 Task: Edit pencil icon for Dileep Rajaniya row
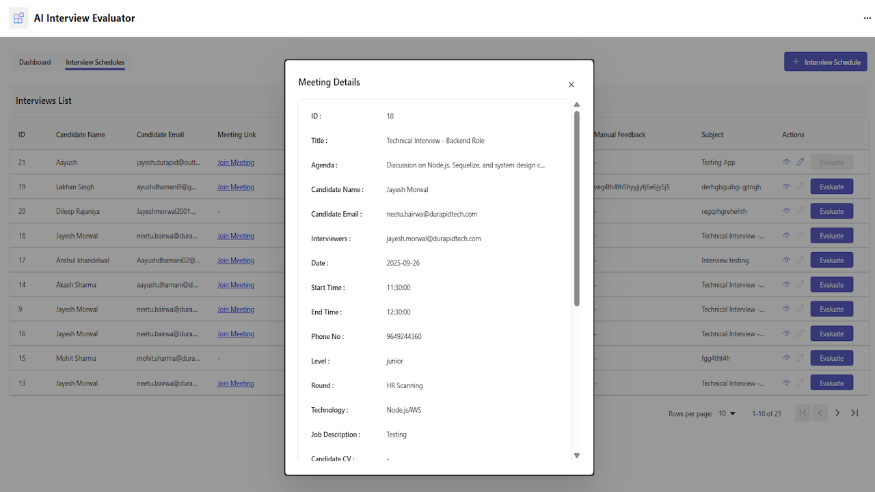point(800,211)
